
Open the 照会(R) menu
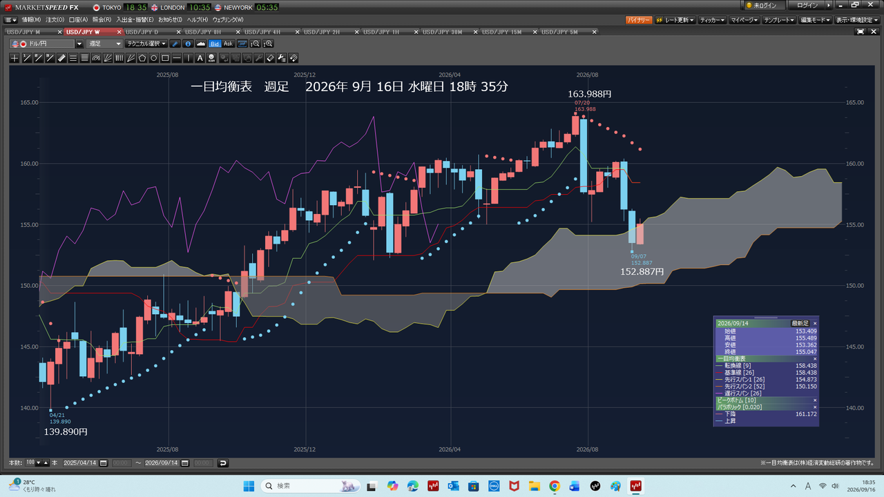102,19
